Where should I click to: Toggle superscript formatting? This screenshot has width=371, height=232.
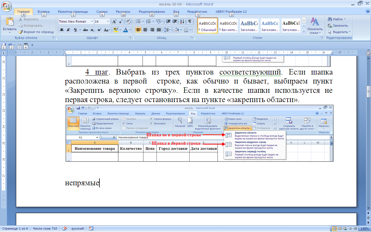coord(99,30)
